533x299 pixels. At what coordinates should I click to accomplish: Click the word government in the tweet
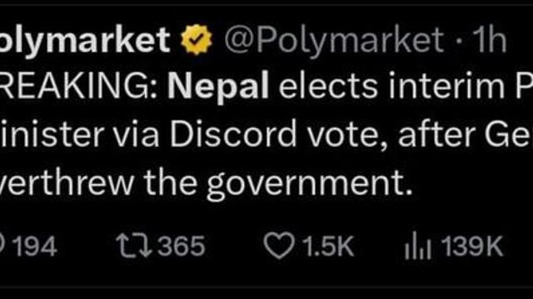(309, 184)
